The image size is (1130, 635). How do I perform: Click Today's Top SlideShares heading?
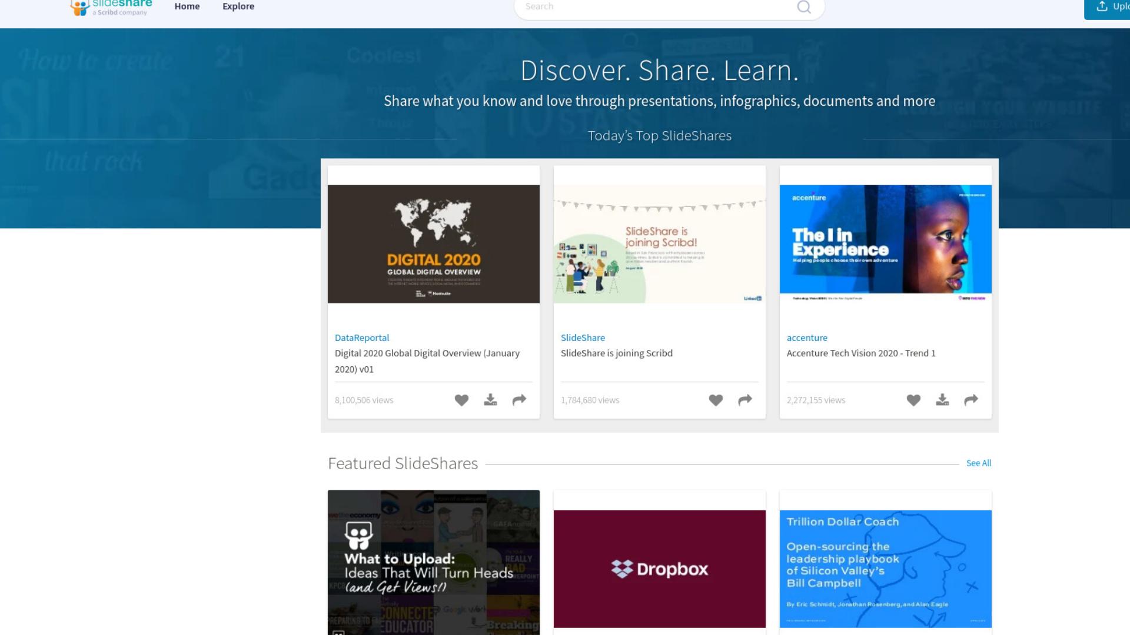pyautogui.click(x=660, y=136)
